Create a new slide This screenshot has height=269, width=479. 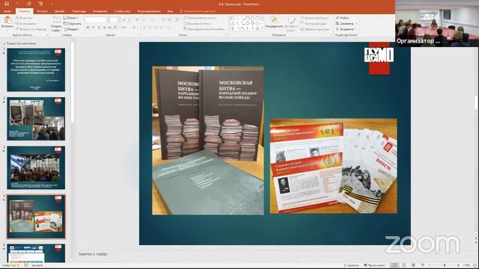tap(56, 24)
